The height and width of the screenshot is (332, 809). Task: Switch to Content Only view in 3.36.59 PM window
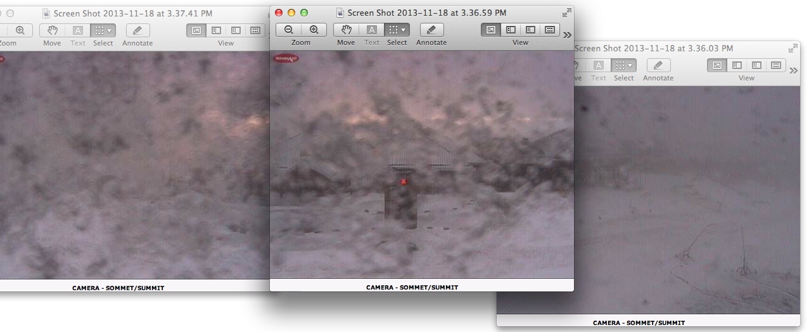[x=491, y=30]
